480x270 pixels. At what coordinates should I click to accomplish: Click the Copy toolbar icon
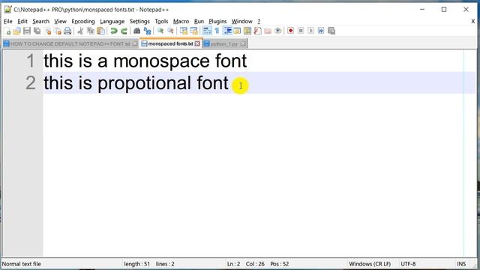91,31
